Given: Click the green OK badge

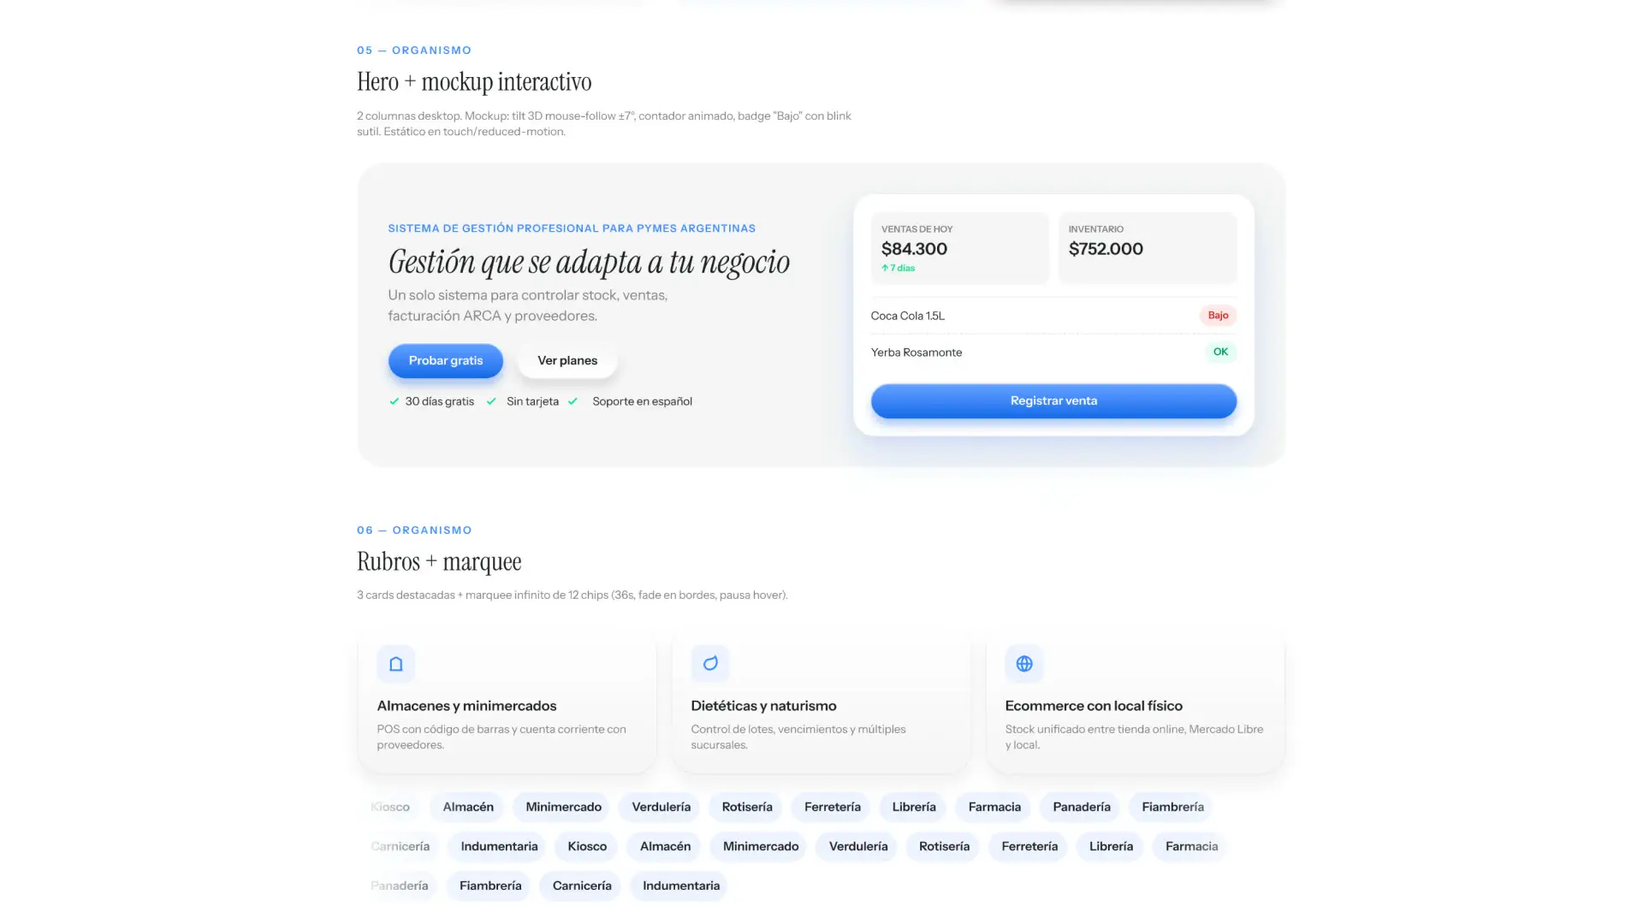Looking at the screenshot, I should [x=1220, y=352].
